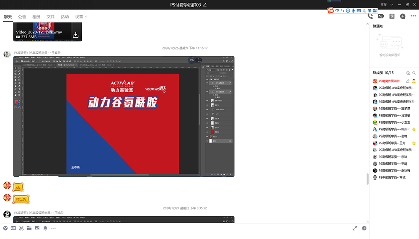Image resolution: width=419 pixels, height=239 pixels.
Task: Open the red ACTIVLAB Photoshop screenshot image
Action: 124,116
